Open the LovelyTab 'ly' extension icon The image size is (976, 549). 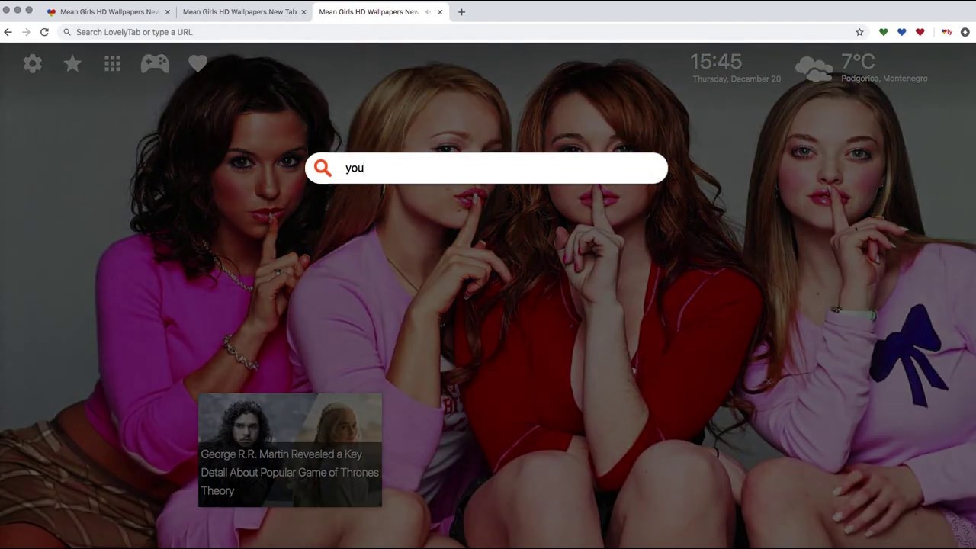pos(946,32)
